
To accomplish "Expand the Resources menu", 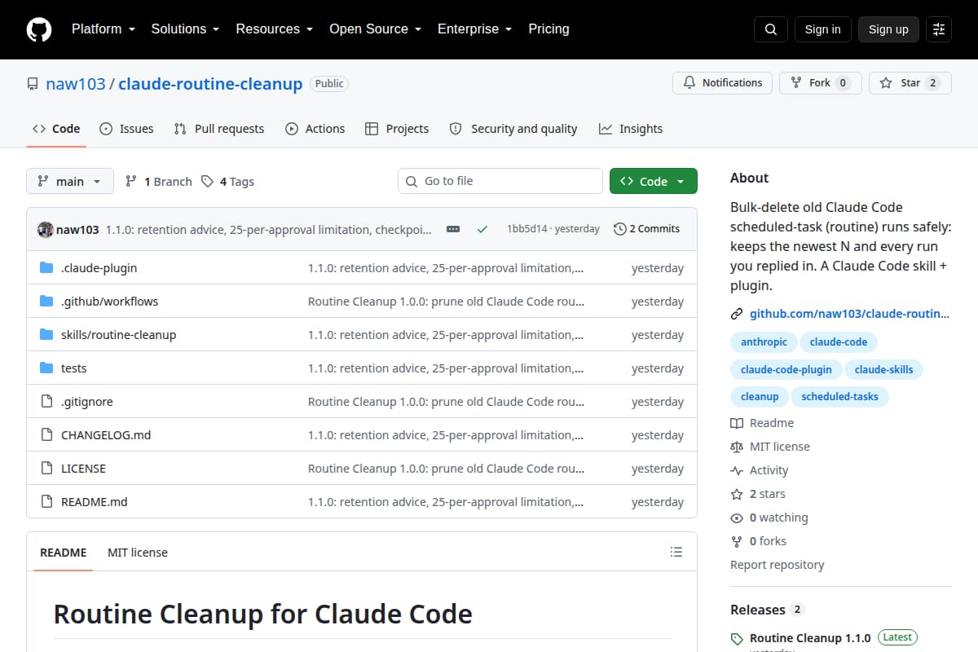I will [275, 29].
